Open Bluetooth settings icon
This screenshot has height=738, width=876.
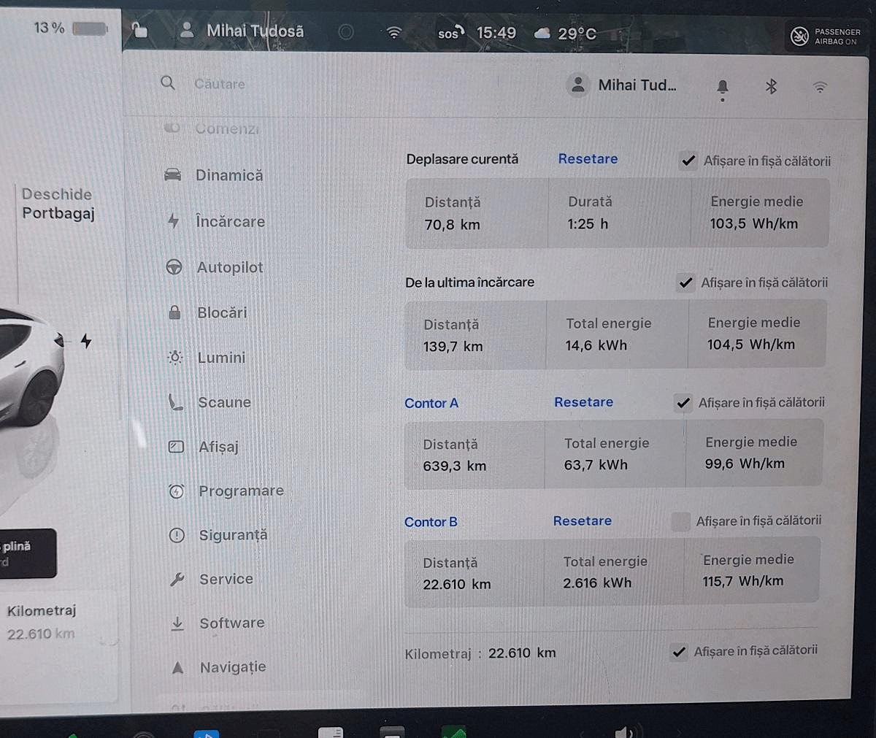tap(771, 86)
